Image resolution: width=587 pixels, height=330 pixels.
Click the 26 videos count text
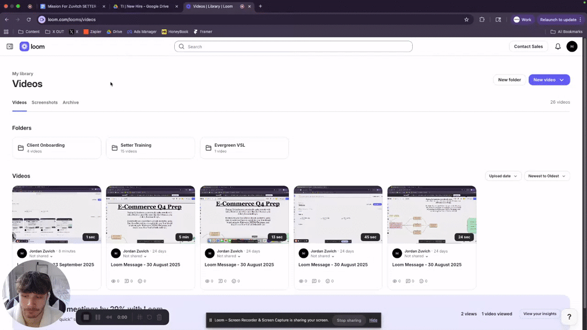[560, 102]
